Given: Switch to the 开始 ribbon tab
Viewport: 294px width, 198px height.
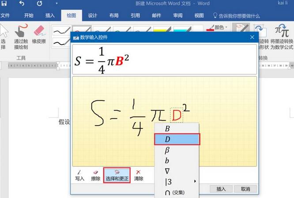Looking at the screenshot, I should [29, 15].
